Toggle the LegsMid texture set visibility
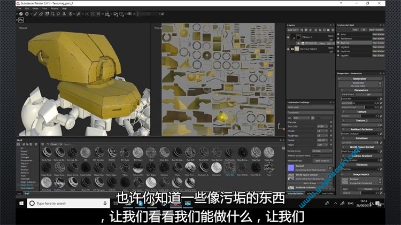 coord(338,56)
